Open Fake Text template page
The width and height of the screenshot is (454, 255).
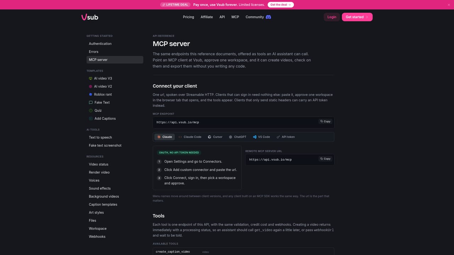click(x=115, y=102)
